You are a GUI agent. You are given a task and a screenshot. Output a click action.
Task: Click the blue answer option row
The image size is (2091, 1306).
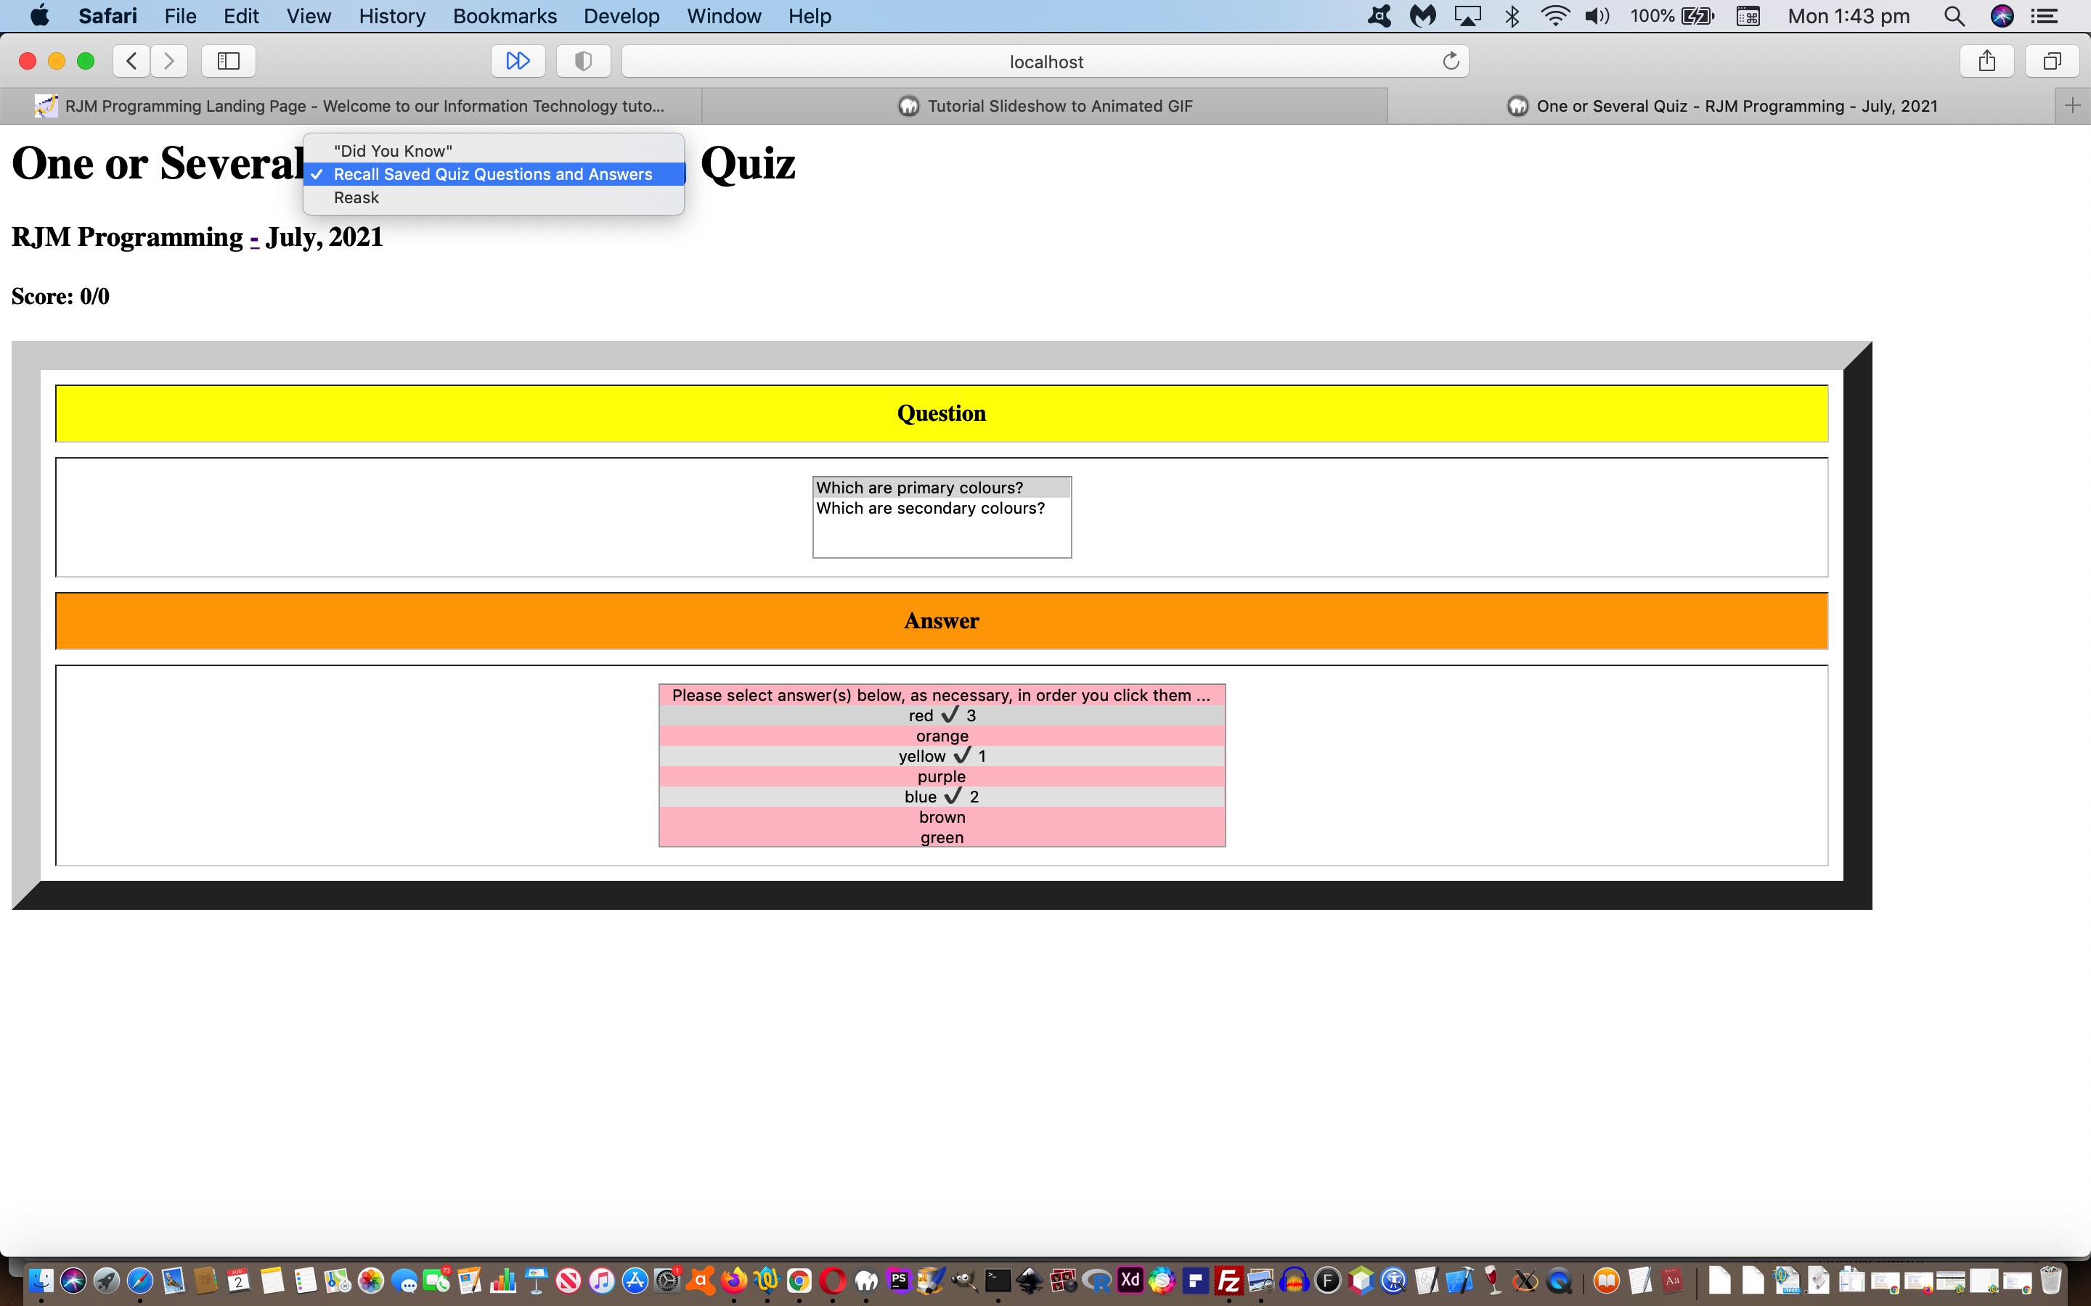coord(941,796)
